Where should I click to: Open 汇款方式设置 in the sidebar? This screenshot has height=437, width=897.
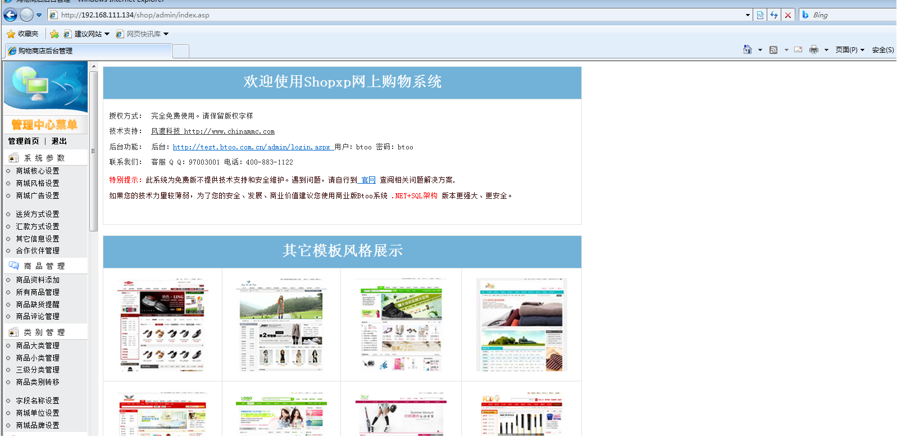[38, 226]
